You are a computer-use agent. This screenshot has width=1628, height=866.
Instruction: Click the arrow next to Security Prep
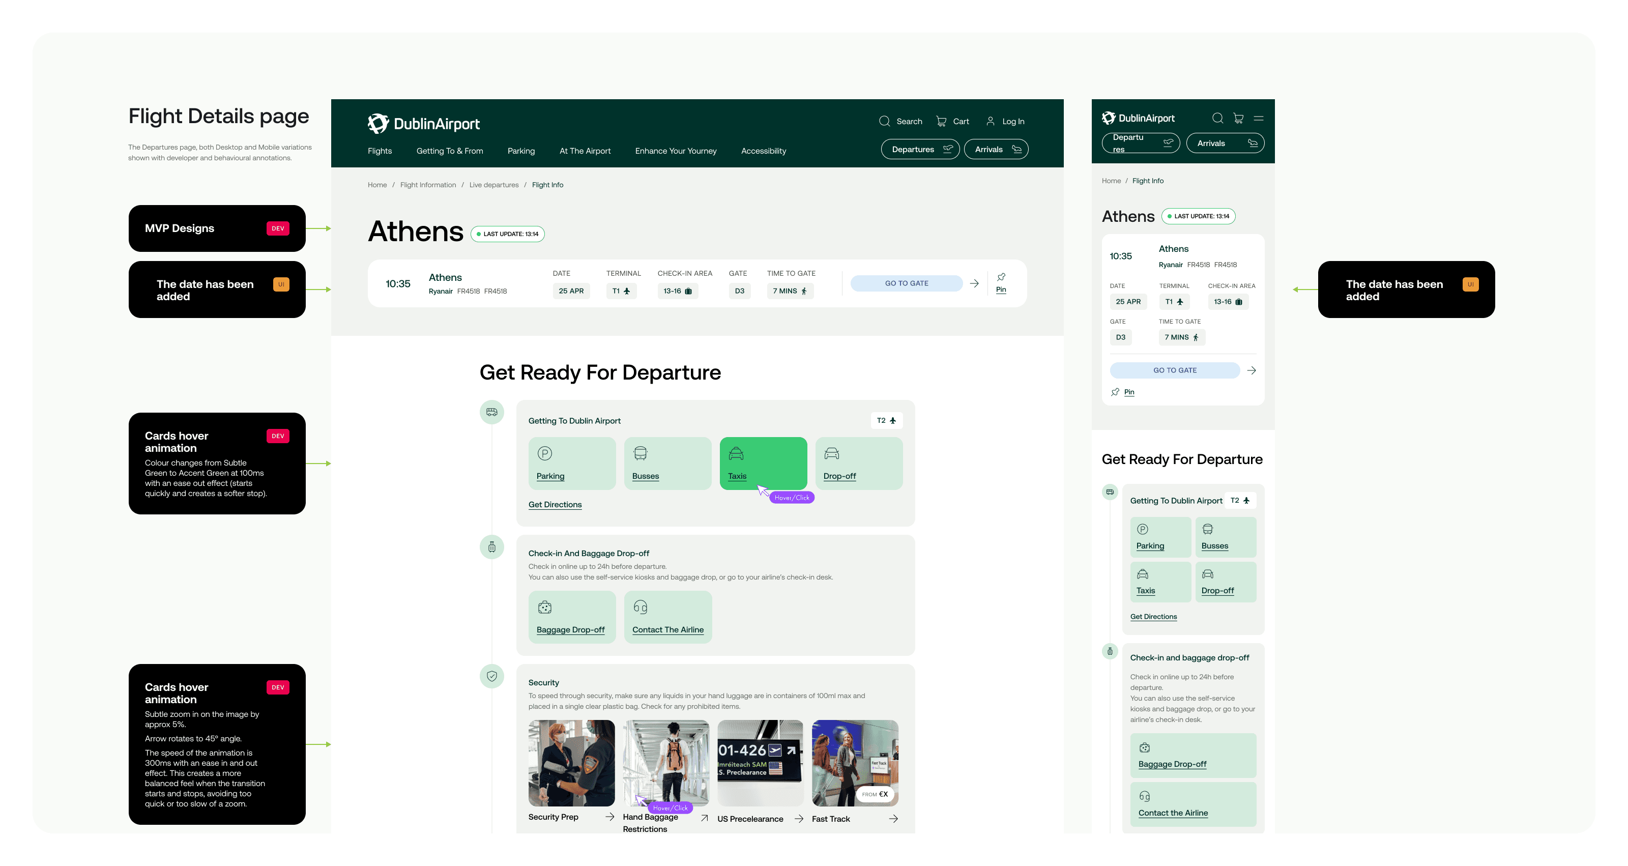[x=609, y=817]
